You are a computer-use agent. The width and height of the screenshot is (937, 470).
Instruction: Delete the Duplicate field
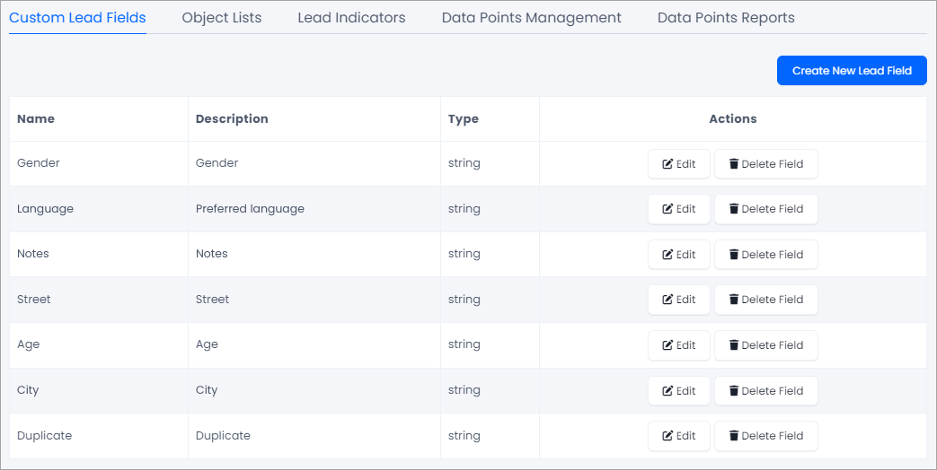[766, 436]
